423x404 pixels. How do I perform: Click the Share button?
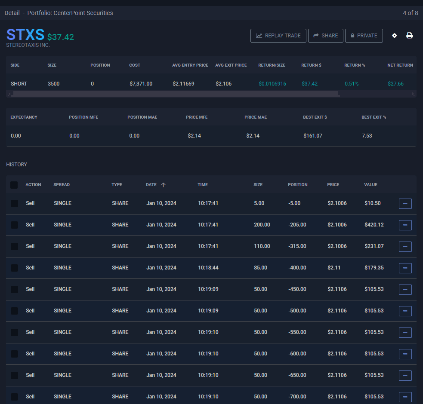pos(325,36)
